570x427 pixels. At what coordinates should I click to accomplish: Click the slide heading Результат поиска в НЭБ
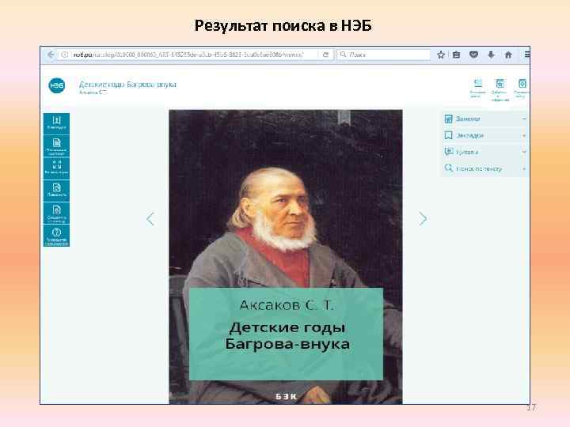(283, 26)
